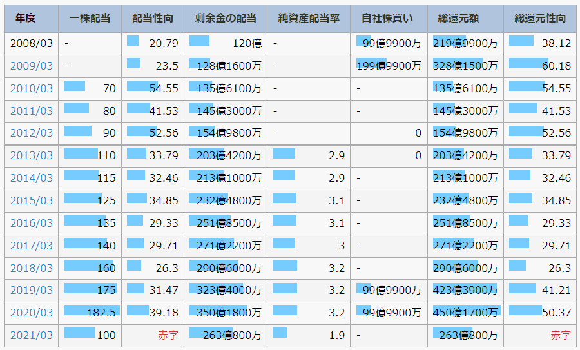Open the 2021/03 fiscal year link
The image size is (580, 350).
click(x=32, y=335)
